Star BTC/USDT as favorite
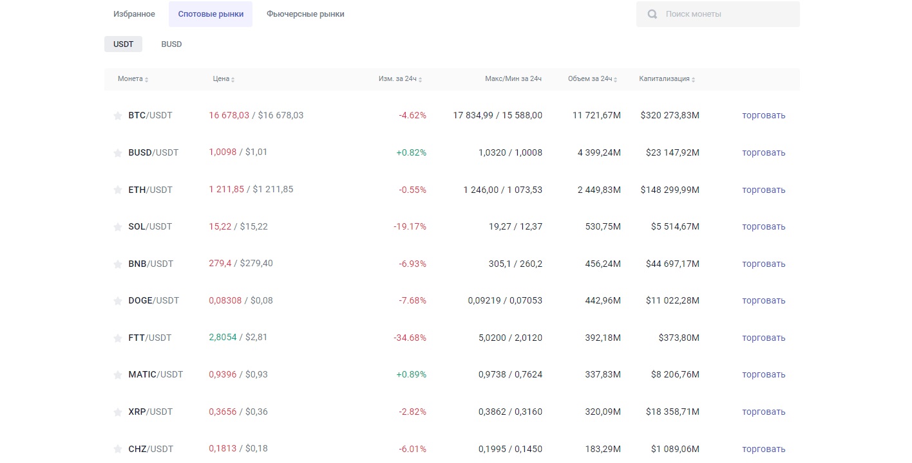 click(x=118, y=116)
